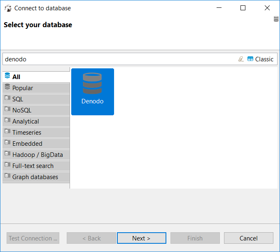The image size is (280, 252).
Task: Open the Analytical category tab
Action: [36, 121]
